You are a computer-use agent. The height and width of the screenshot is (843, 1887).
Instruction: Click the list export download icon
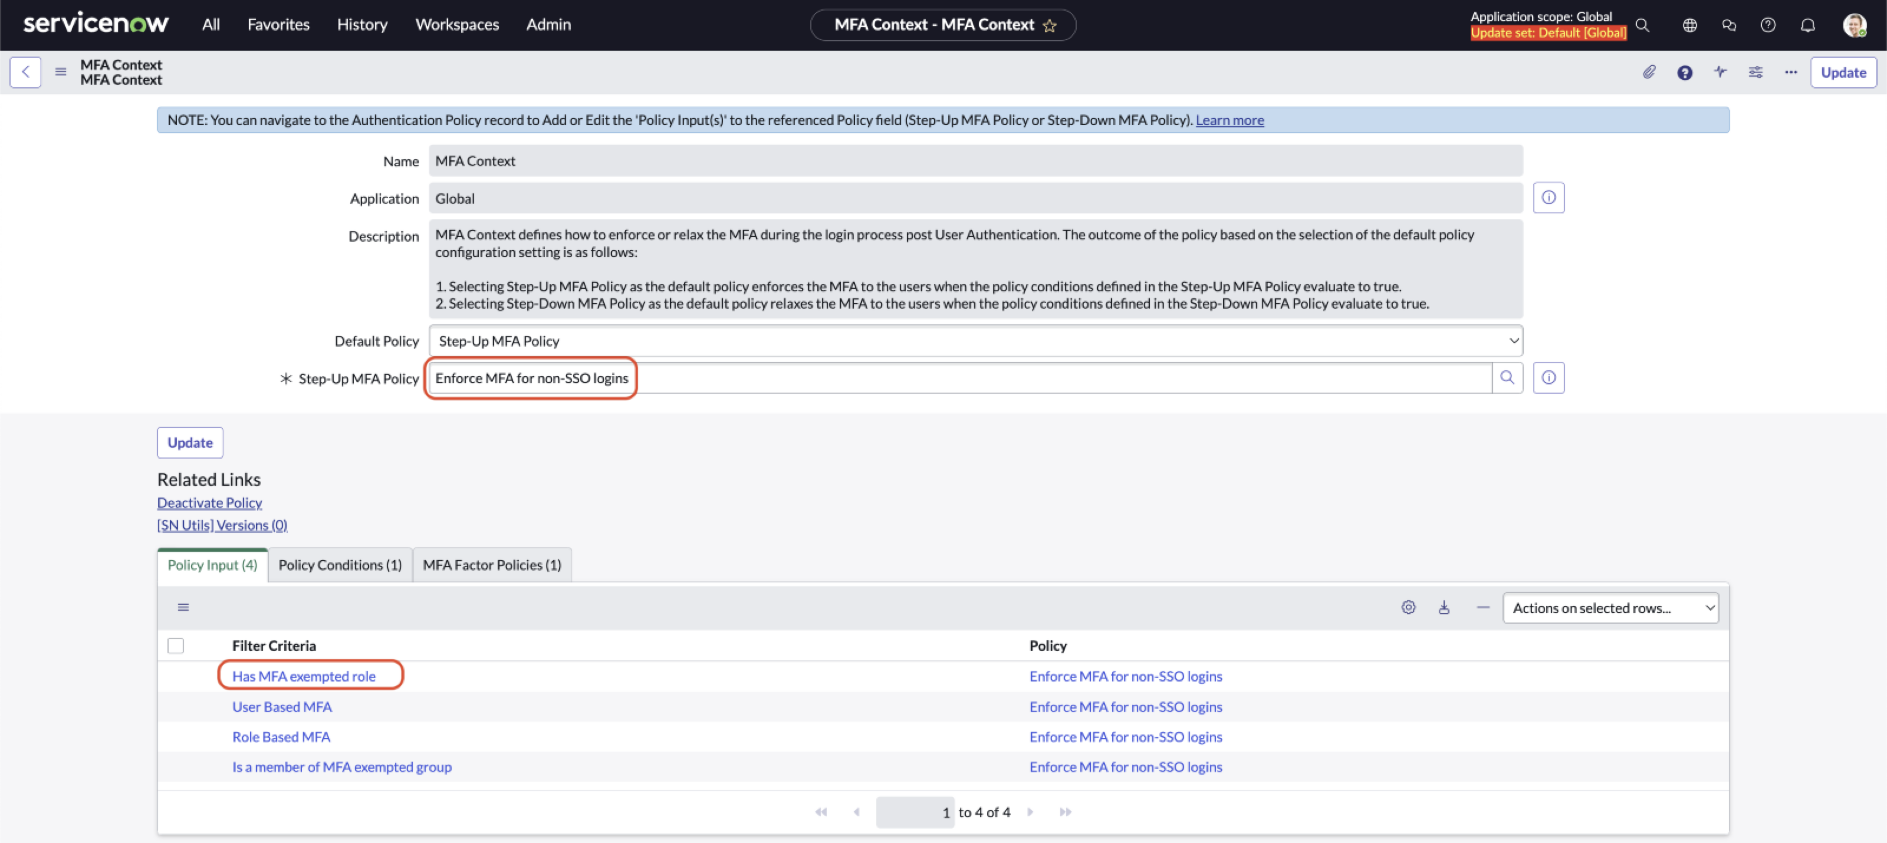point(1444,607)
